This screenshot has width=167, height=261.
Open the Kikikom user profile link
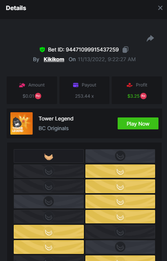click(54, 59)
